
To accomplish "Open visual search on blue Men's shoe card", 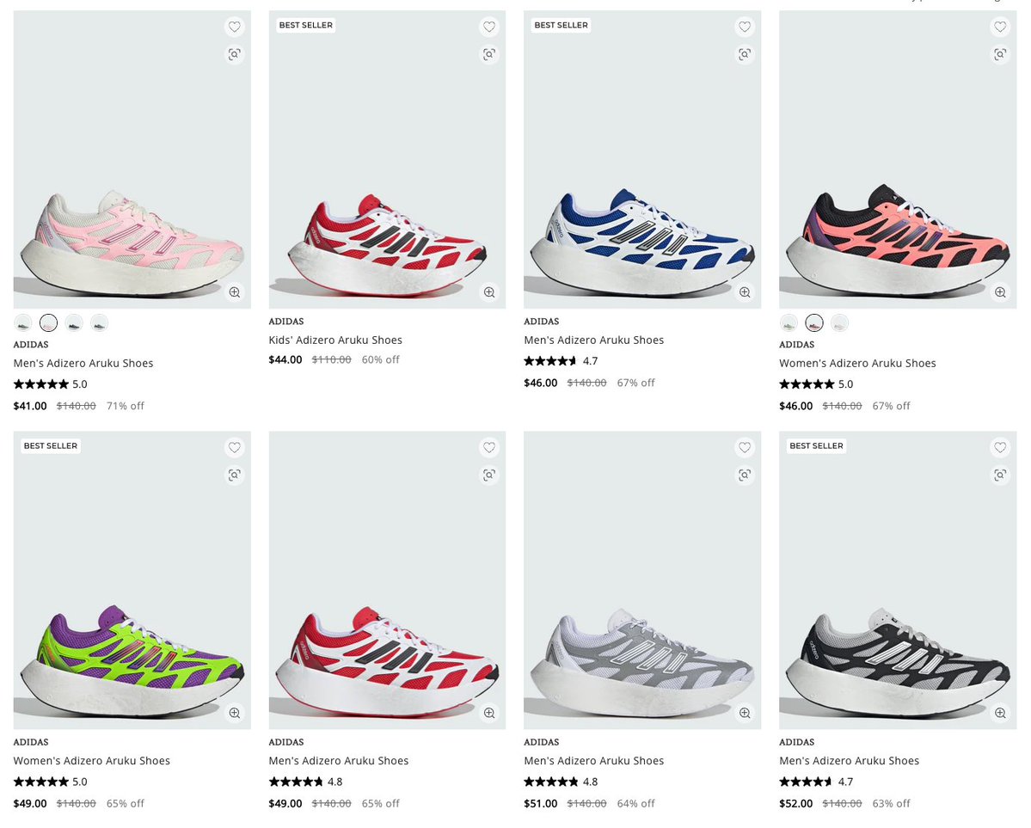I will tap(745, 54).
